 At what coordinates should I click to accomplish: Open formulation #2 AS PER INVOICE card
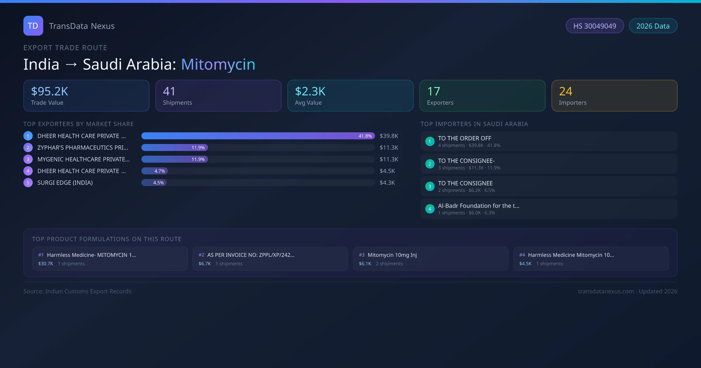click(x=270, y=259)
